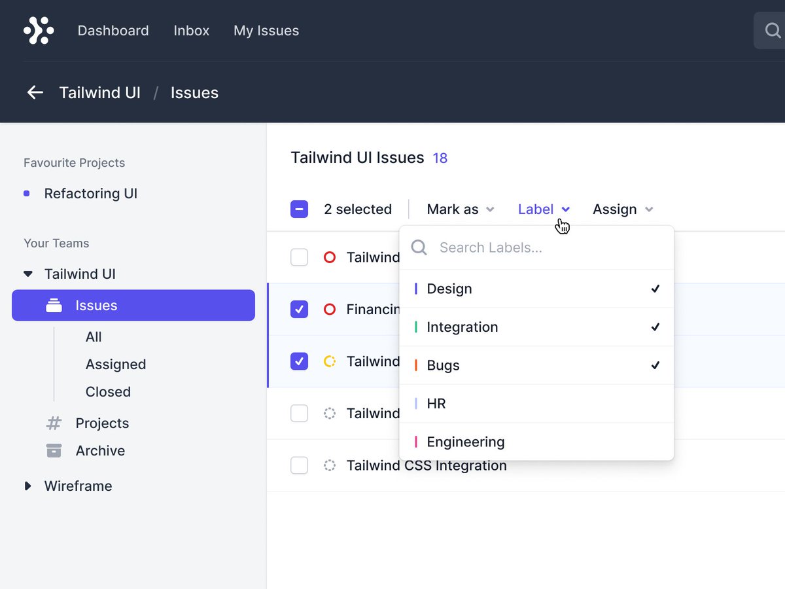The height and width of the screenshot is (589, 785).
Task: Open Refactoring UI favourite project
Action: point(91,194)
